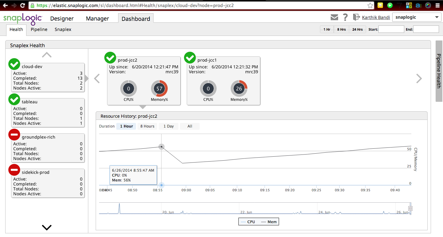Reload the page with the refresh icon

pos(22,5)
